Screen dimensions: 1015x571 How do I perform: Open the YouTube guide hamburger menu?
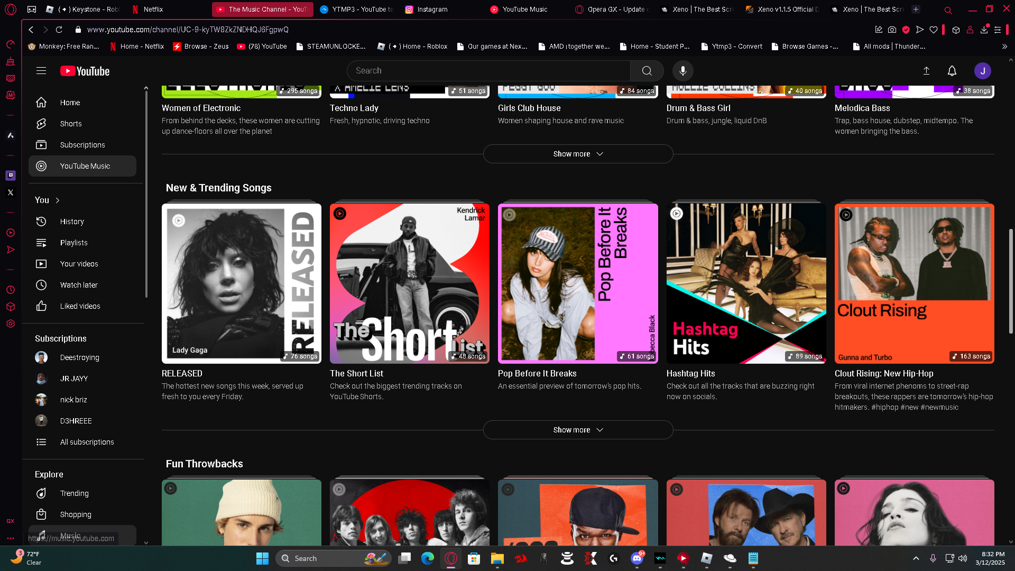(41, 71)
